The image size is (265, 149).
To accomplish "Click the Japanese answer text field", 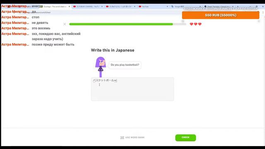I will click(x=132, y=89).
